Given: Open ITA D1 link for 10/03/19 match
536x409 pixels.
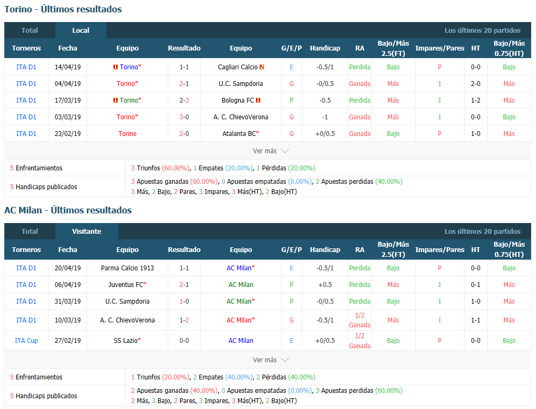Looking at the screenshot, I should (x=26, y=320).
